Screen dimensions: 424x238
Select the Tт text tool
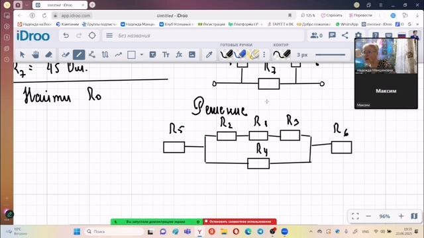[x=166, y=55]
